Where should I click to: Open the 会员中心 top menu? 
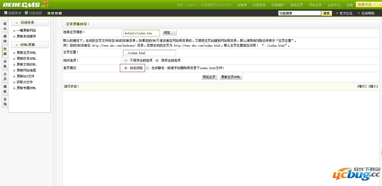pyautogui.click(x=334, y=5)
